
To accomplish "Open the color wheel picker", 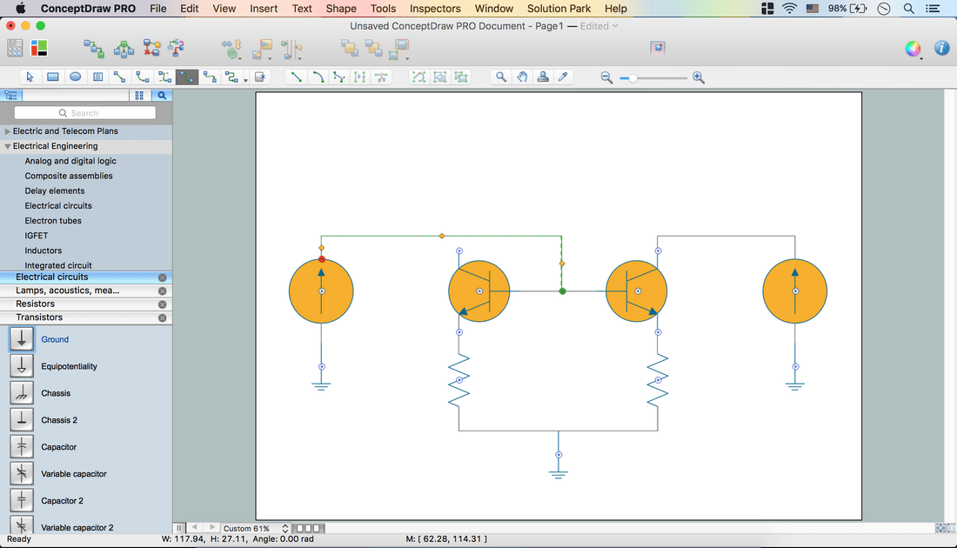I will (913, 49).
